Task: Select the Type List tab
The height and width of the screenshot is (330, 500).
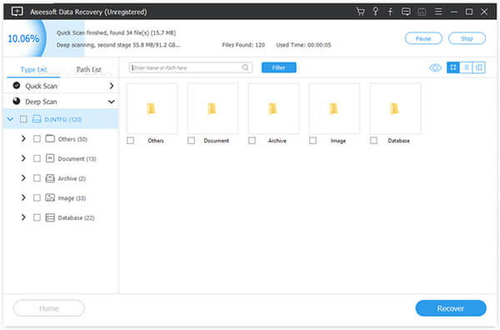Action: coord(33,69)
